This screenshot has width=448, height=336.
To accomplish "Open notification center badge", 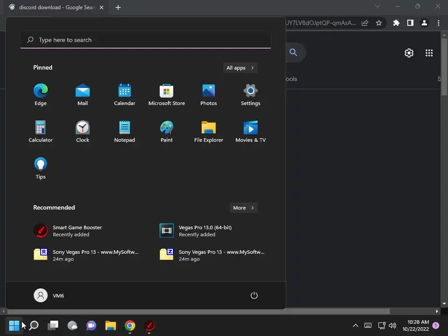I will pos(436,325).
